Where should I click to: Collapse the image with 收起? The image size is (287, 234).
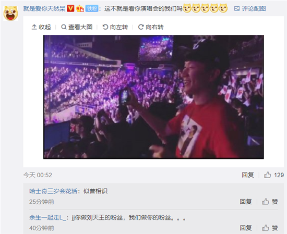[x=41, y=27]
